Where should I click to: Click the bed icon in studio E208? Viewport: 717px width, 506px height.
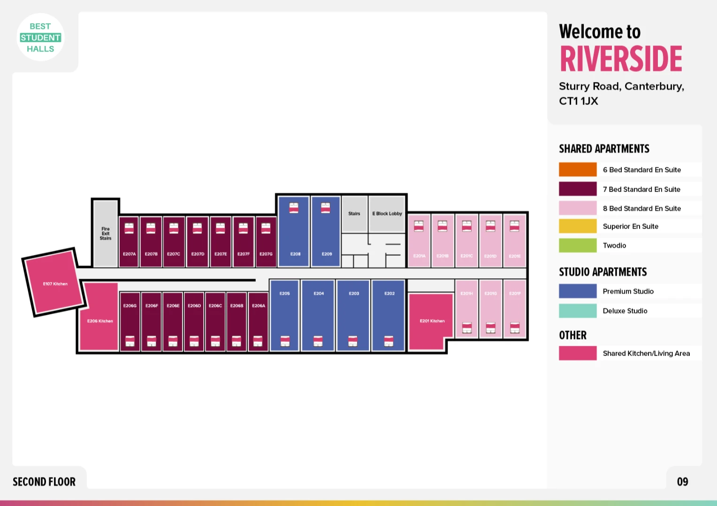294,208
